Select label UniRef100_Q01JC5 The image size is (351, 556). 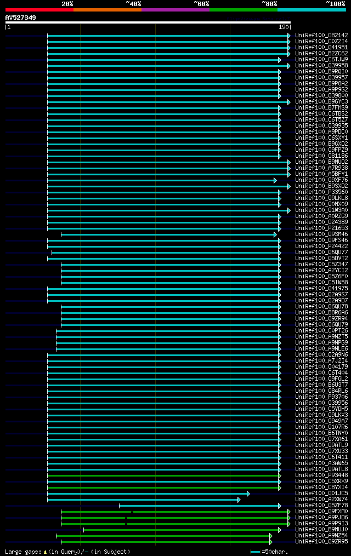tap(321, 493)
